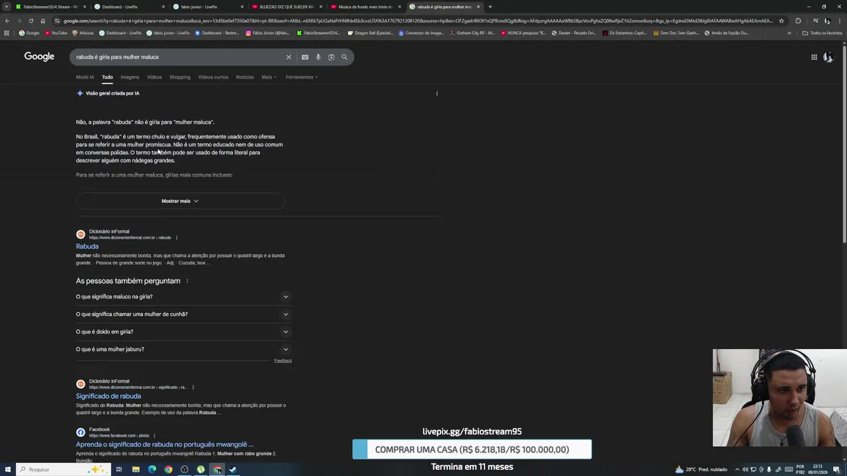Screen dimensions: 847x476
Task: Expand 'O que é uma mulher jaburu?'
Action: point(183,349)
